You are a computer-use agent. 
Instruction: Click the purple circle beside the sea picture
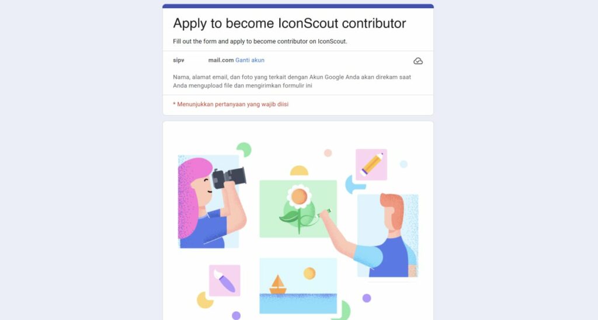[367, 298]
